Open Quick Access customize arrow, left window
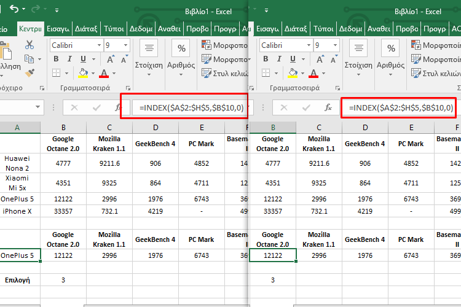The width and height of the screenshot is (461, 307). point(57,10)
